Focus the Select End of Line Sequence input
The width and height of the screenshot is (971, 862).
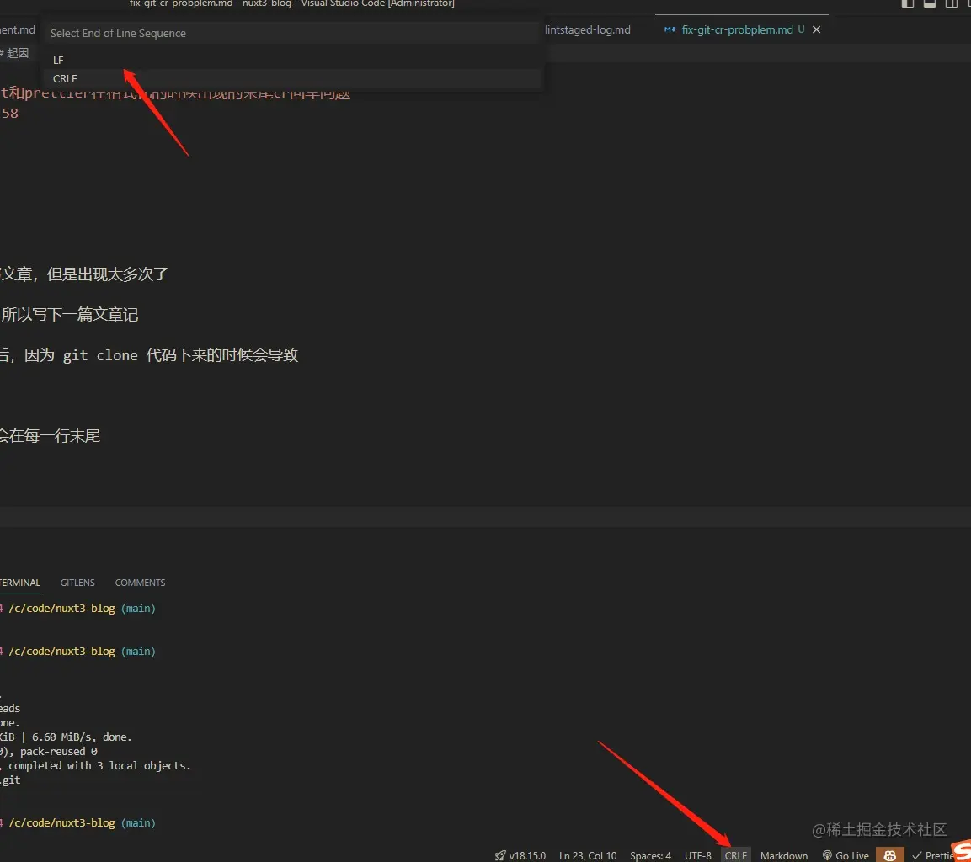[x=292, y=33]
